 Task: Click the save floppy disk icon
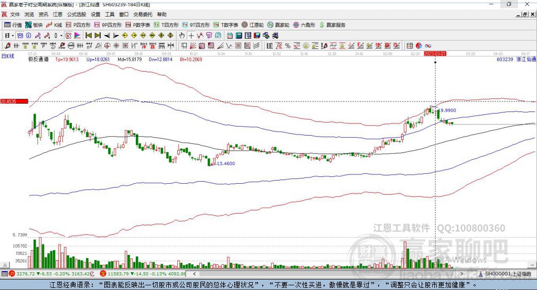pos(257,36)
